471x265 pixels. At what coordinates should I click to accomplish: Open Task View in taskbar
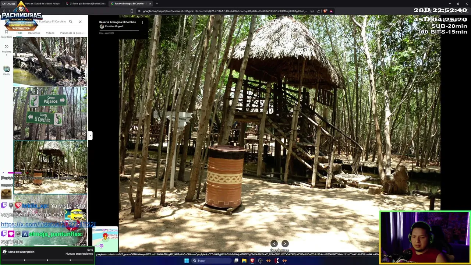pyautogui.click(x=236, y=261)
